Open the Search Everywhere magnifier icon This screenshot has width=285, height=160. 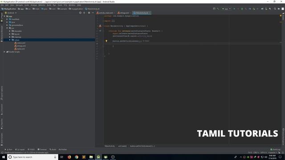coord(275,9)
